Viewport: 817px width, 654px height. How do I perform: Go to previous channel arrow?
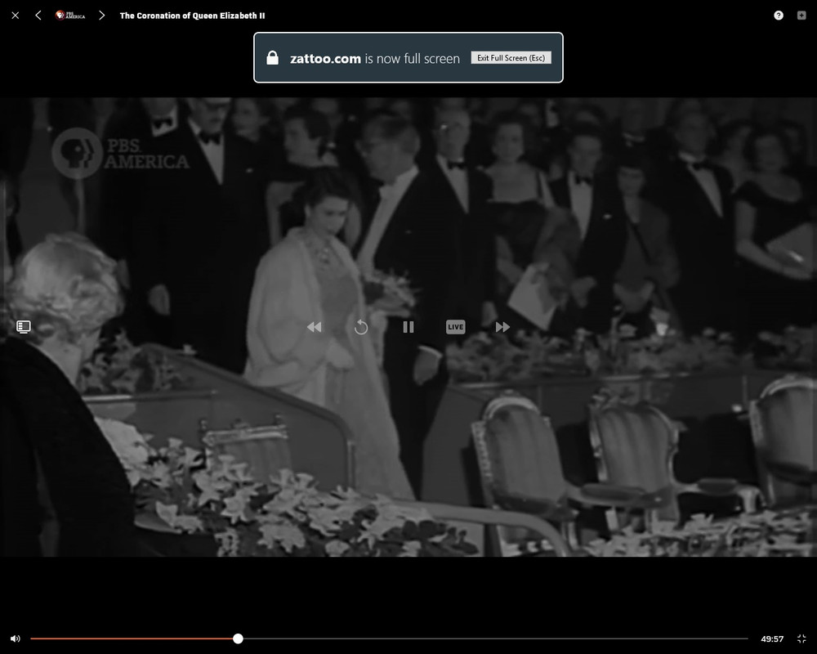coord(38,16)
